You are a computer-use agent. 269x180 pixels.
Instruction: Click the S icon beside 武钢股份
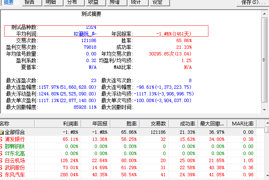(1, 167)
